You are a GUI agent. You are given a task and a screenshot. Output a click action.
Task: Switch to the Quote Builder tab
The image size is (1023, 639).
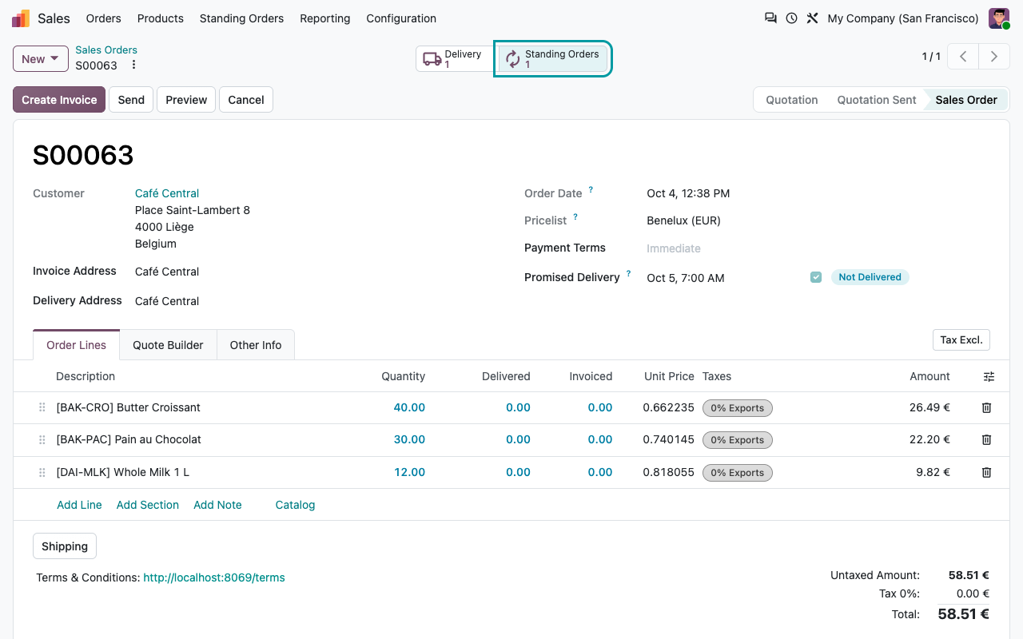[168, 345]
